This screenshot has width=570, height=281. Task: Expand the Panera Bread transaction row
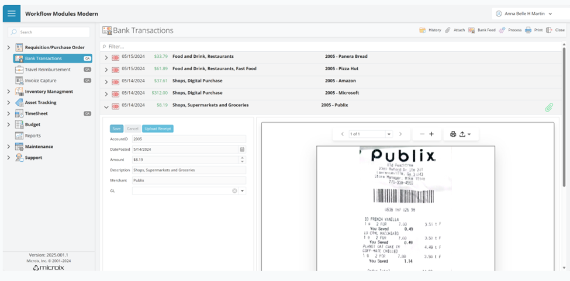click(106, 57)
